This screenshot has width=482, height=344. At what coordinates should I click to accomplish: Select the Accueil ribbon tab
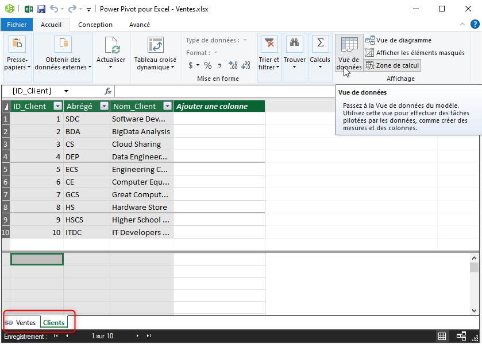(51, 25)
